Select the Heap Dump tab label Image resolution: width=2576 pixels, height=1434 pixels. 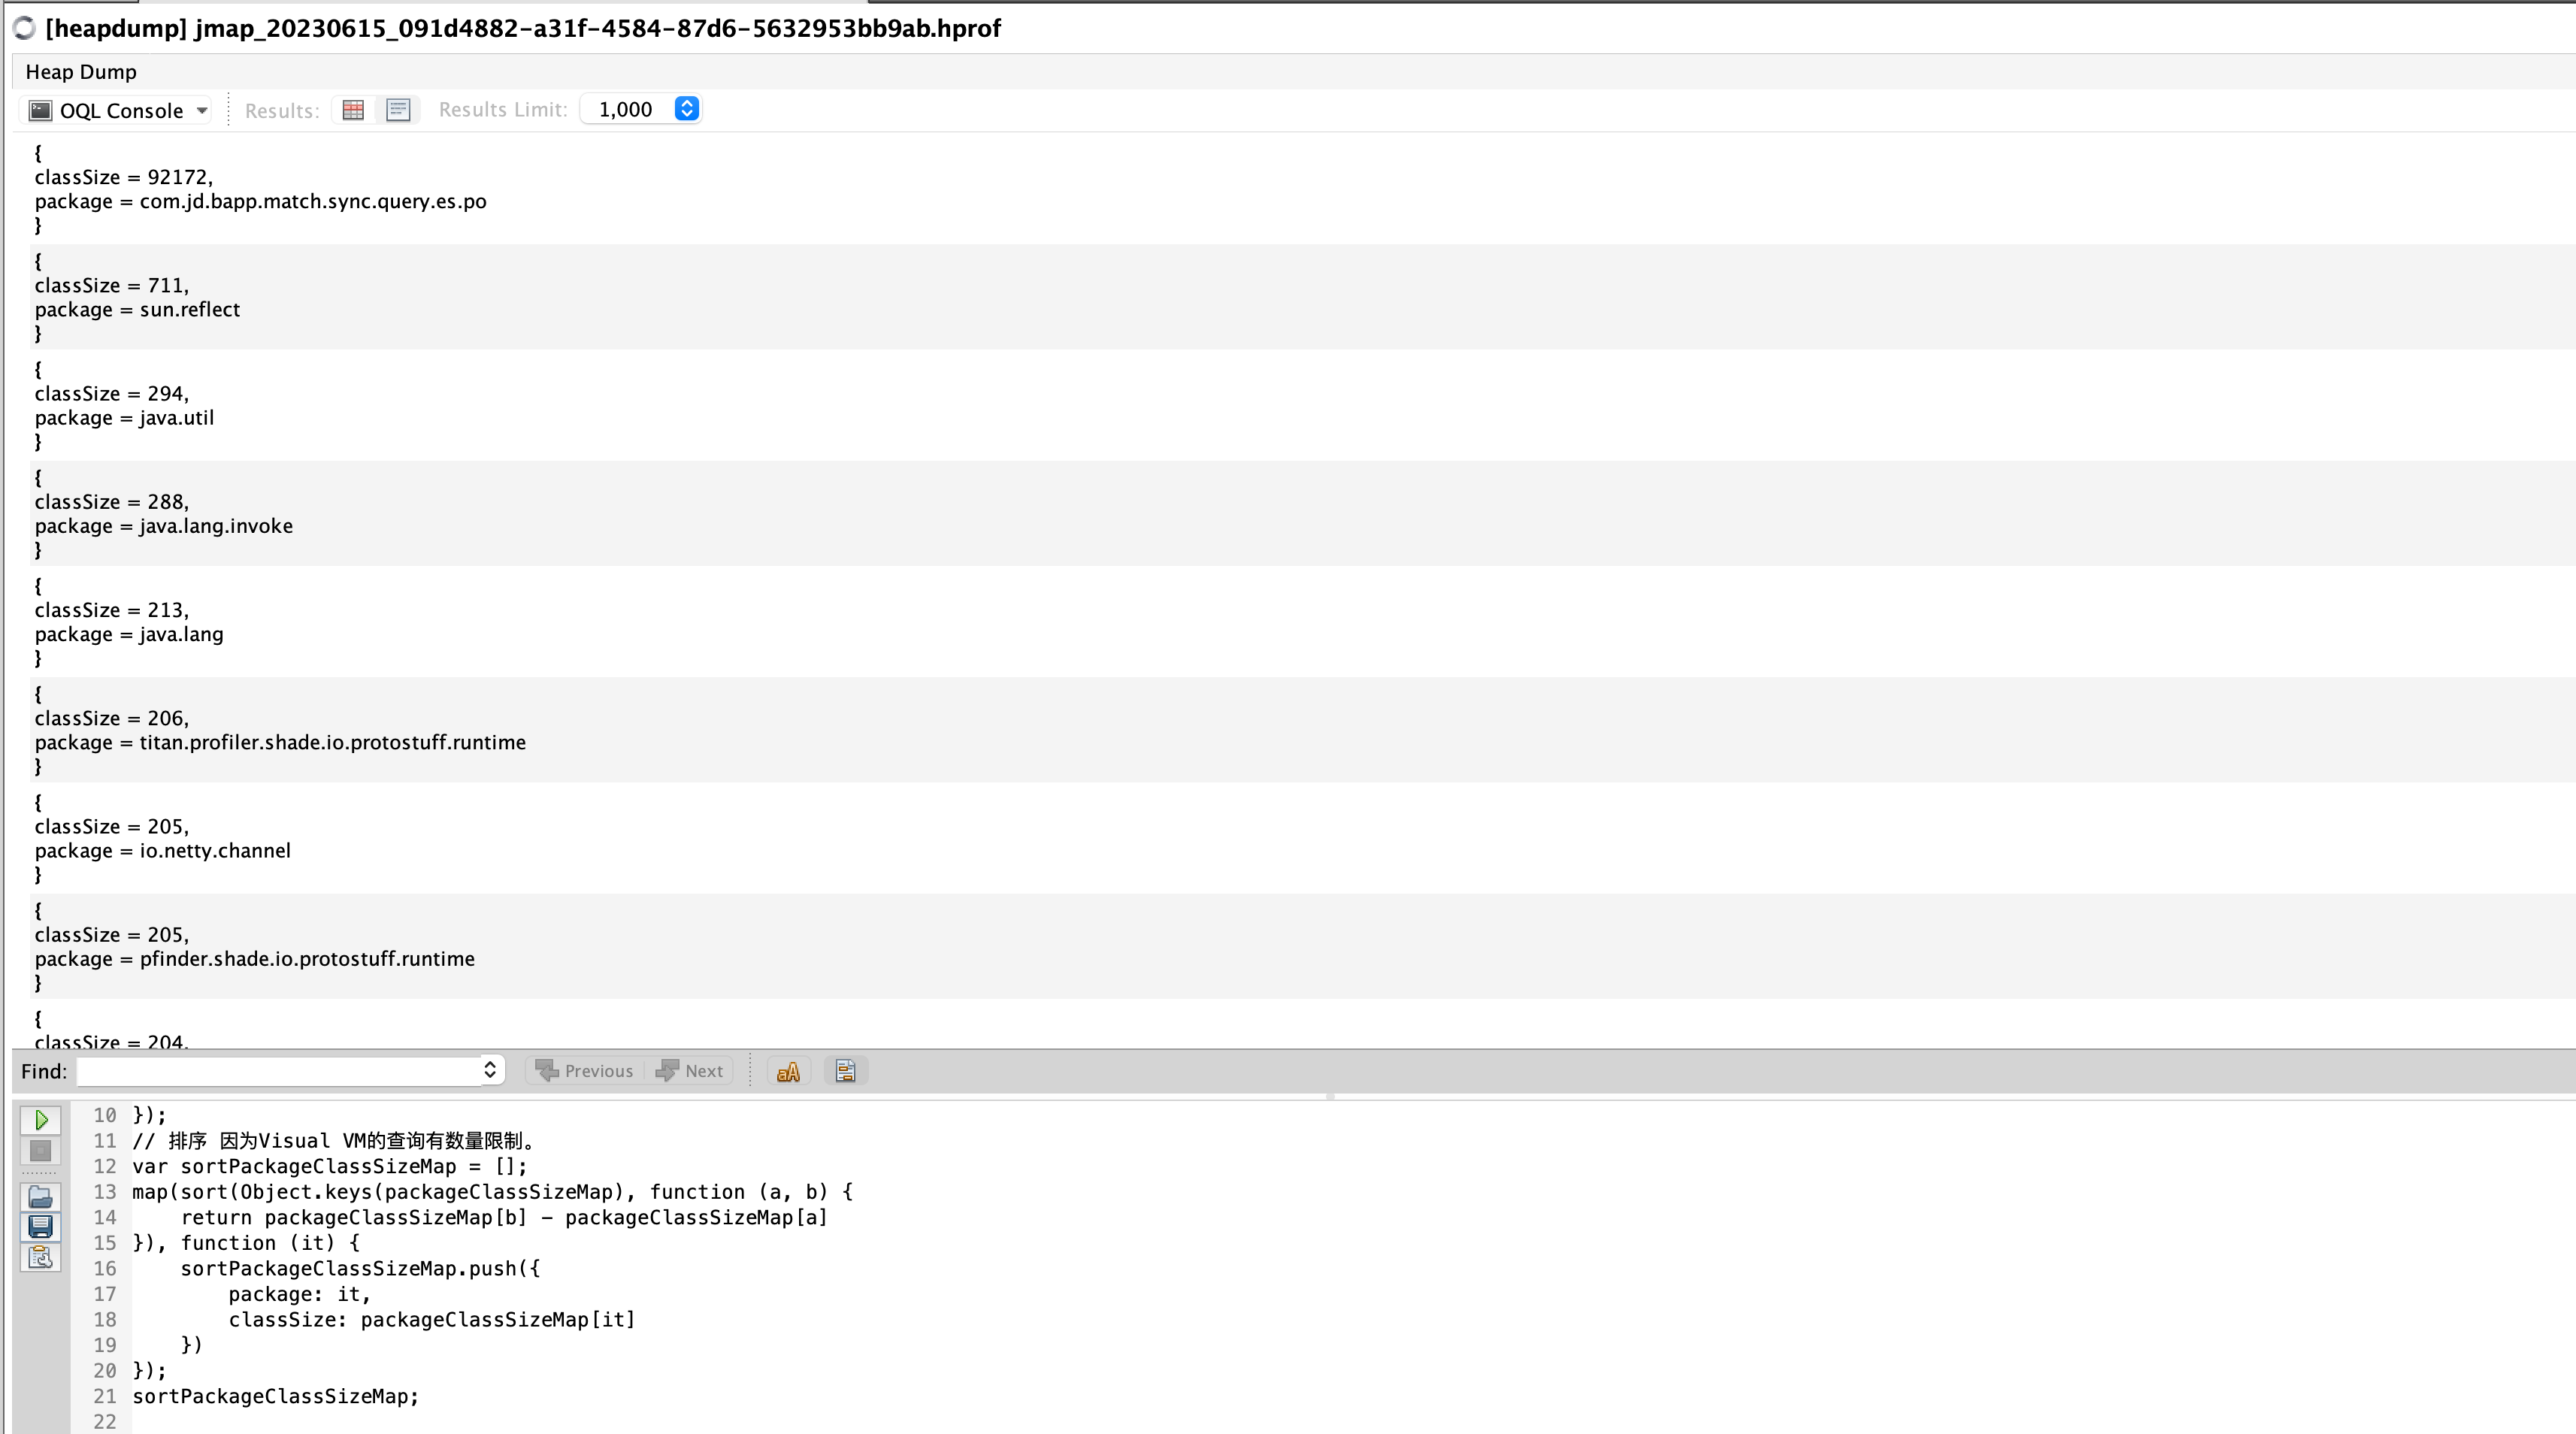pyautogui.click(x=81, y=72)
